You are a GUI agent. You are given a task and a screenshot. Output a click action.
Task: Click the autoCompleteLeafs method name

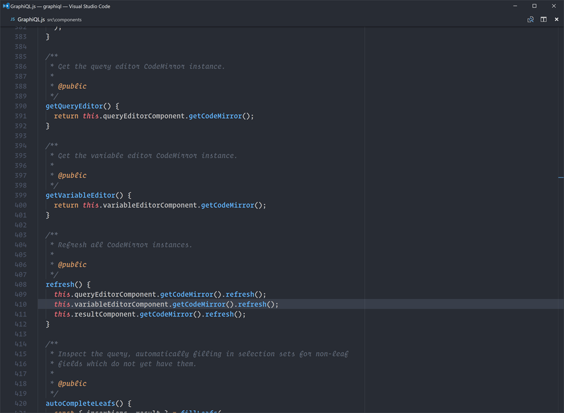tap(80, 404)
